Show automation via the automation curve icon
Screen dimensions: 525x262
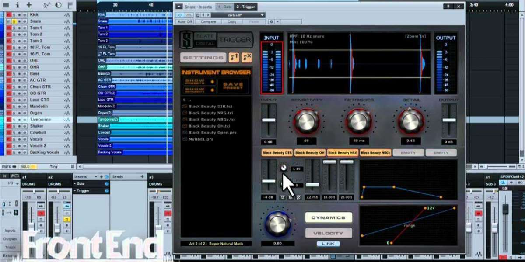click(x=47, y=5)
